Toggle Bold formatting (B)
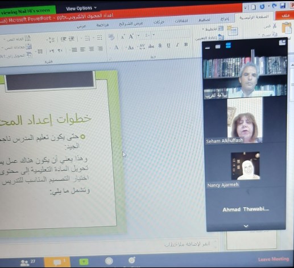The image size is (294, 268). [x=186, y=44]
